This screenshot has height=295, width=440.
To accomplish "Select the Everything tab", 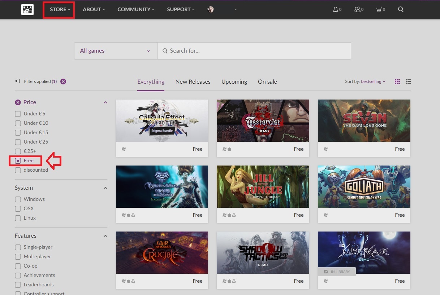I will coord(151,82).
